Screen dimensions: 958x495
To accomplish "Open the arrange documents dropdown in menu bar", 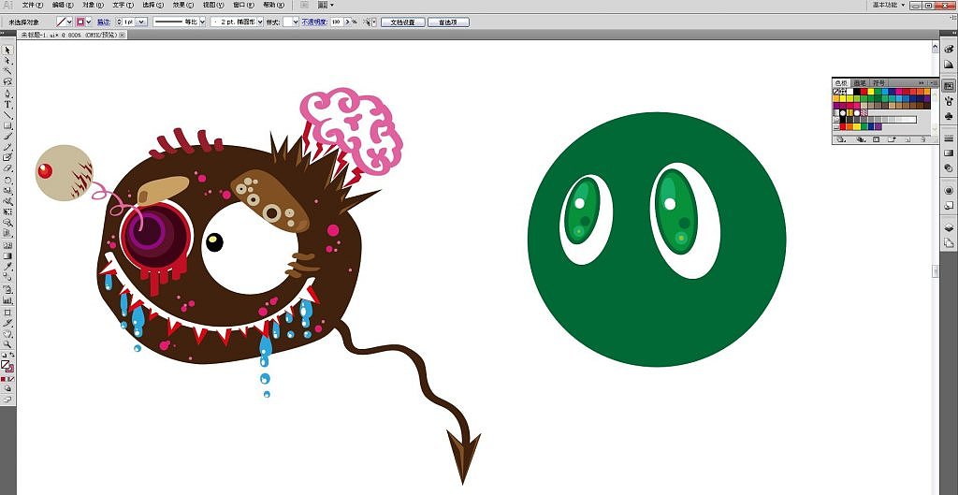I will pyautogui.click(x=327, y=5).
